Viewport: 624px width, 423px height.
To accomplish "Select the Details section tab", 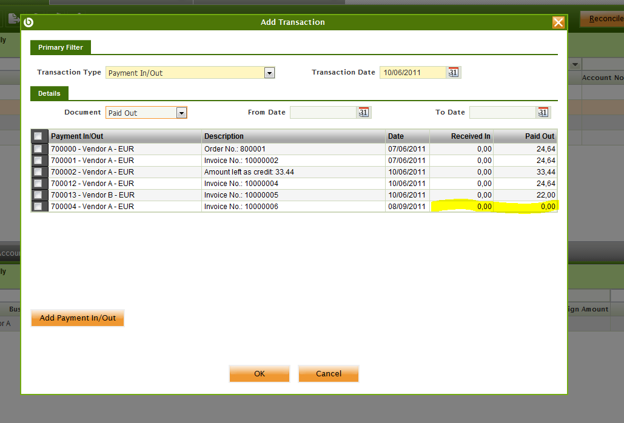I will 49,93.
